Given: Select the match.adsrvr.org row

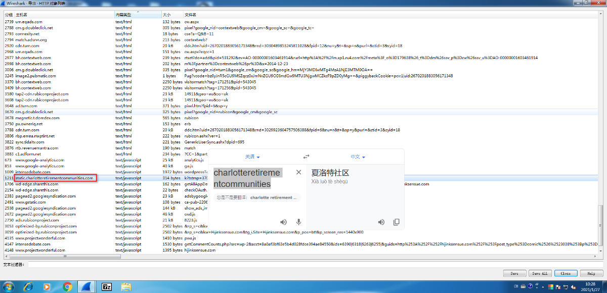Looking at the screenshot, I should point(300,40).
